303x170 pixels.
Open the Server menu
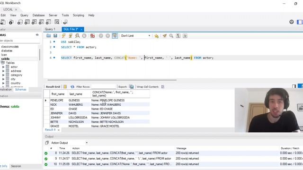pyautogui.click(x=53, y=15)
